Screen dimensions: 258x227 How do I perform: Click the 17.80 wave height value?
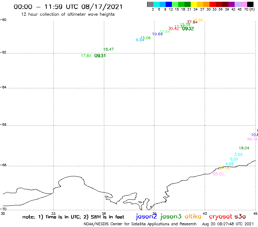point(86,56)
